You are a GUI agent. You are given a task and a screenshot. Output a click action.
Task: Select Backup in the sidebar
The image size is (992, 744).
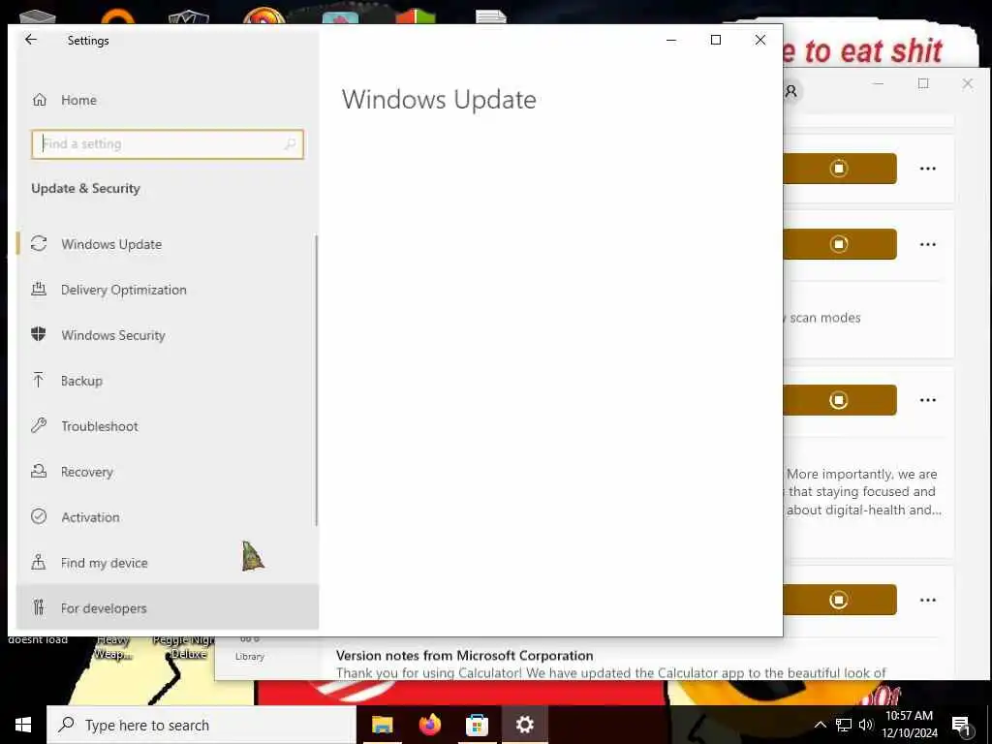click(x=167, y=381)
